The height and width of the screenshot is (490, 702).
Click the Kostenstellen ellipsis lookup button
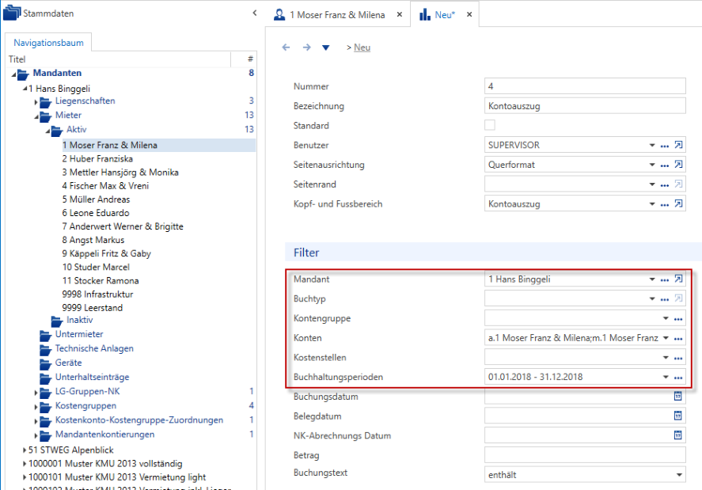coord(678,359)
